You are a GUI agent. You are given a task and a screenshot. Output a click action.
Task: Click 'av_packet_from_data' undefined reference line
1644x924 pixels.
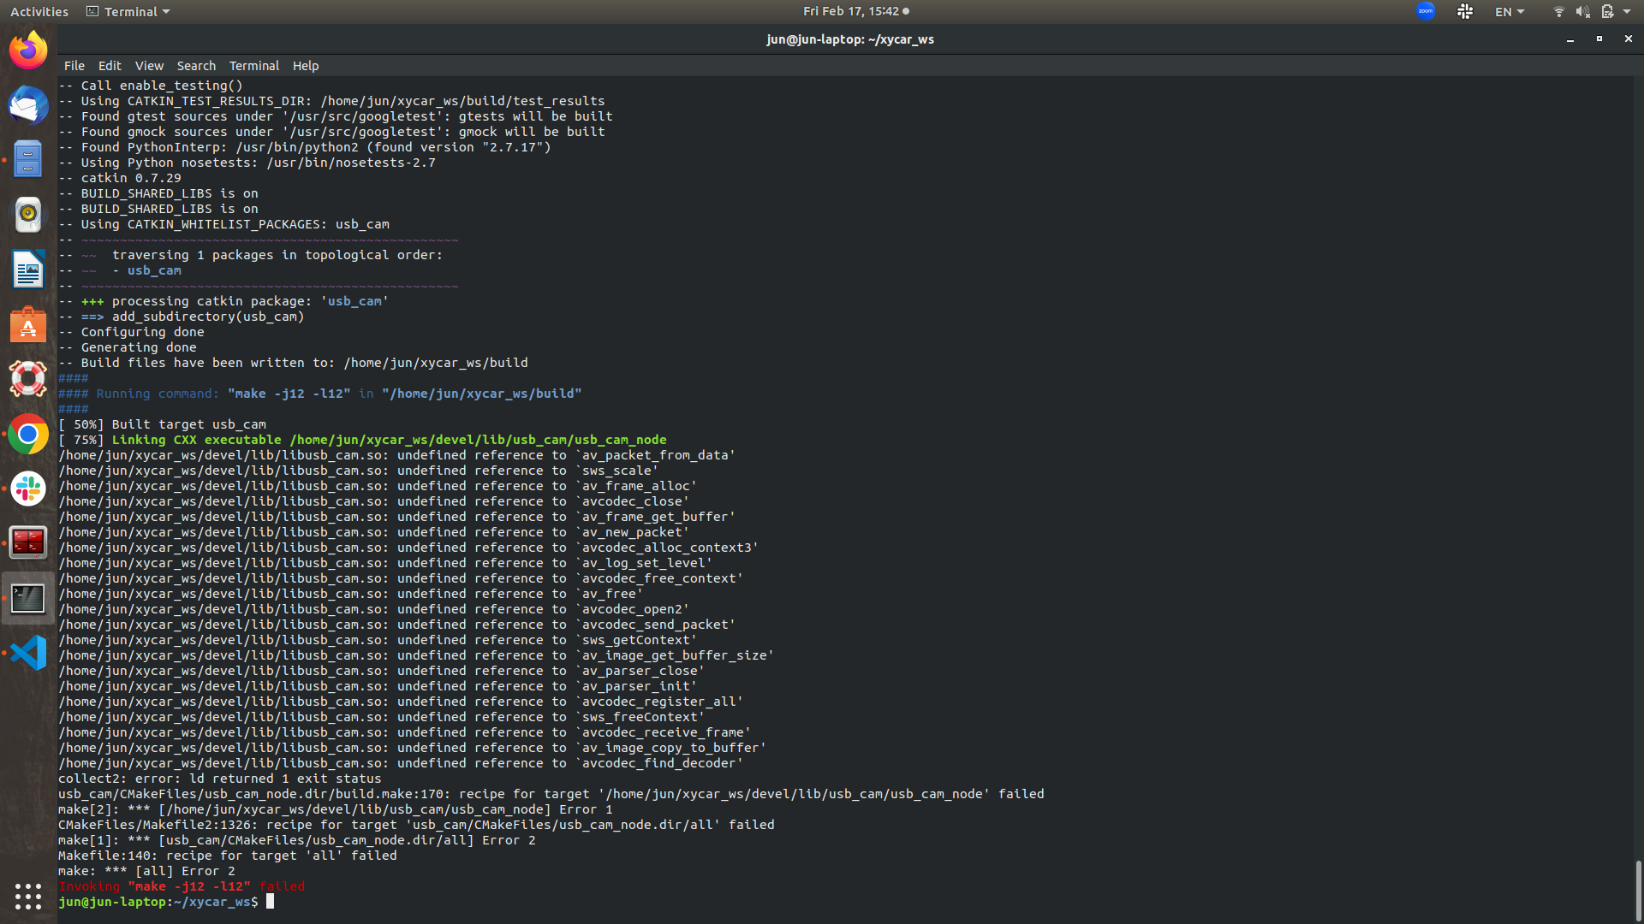396,455
